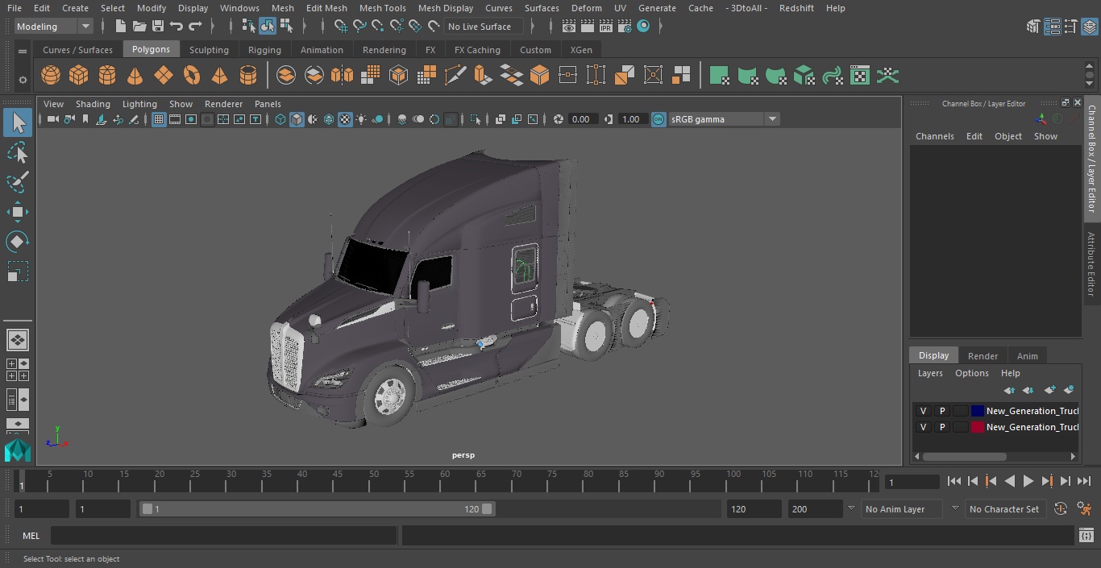Click the MEL command input field
Screen dimensions: 1101x568
(223, 536)
